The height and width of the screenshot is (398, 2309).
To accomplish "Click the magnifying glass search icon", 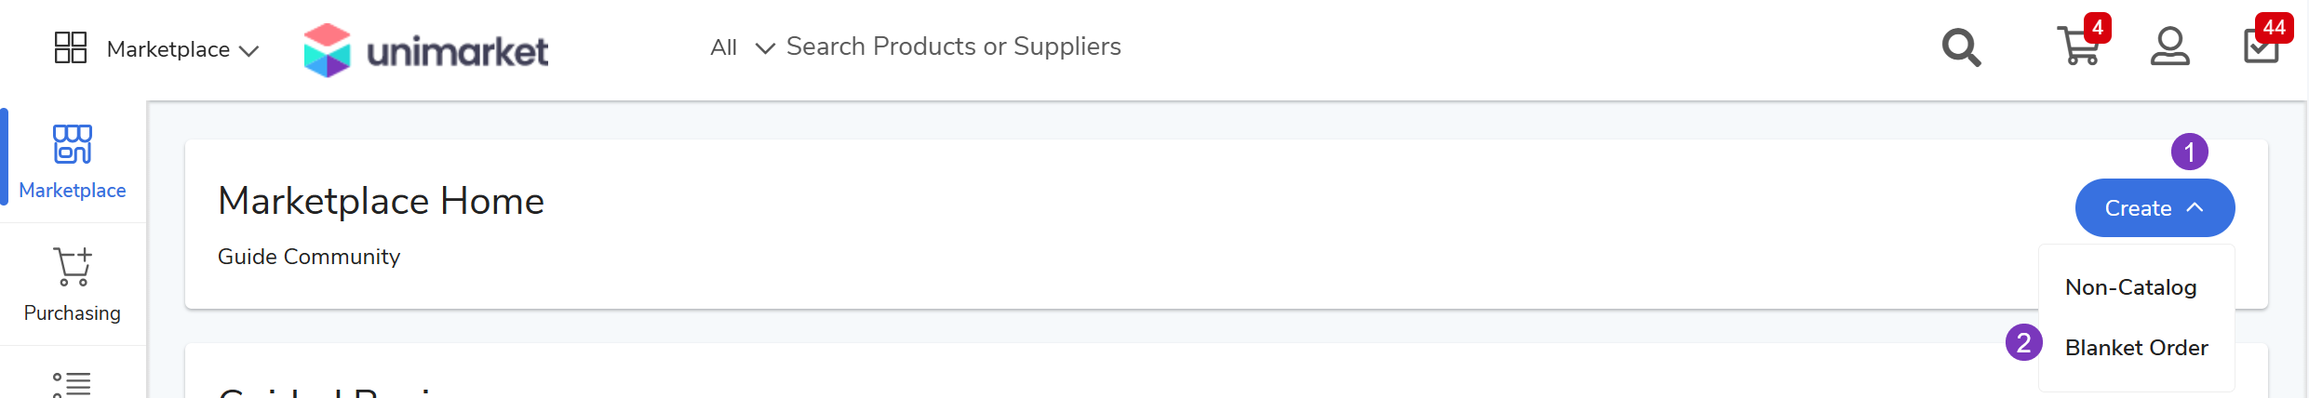I will 1961,47.
